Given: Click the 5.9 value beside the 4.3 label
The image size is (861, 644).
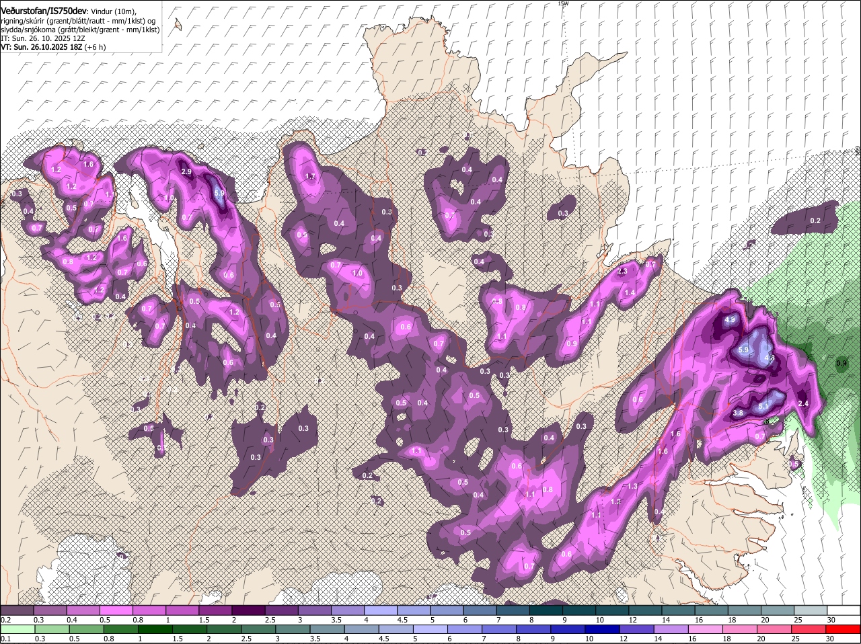Looking at the screenshot, I should (x=743, y=350).
